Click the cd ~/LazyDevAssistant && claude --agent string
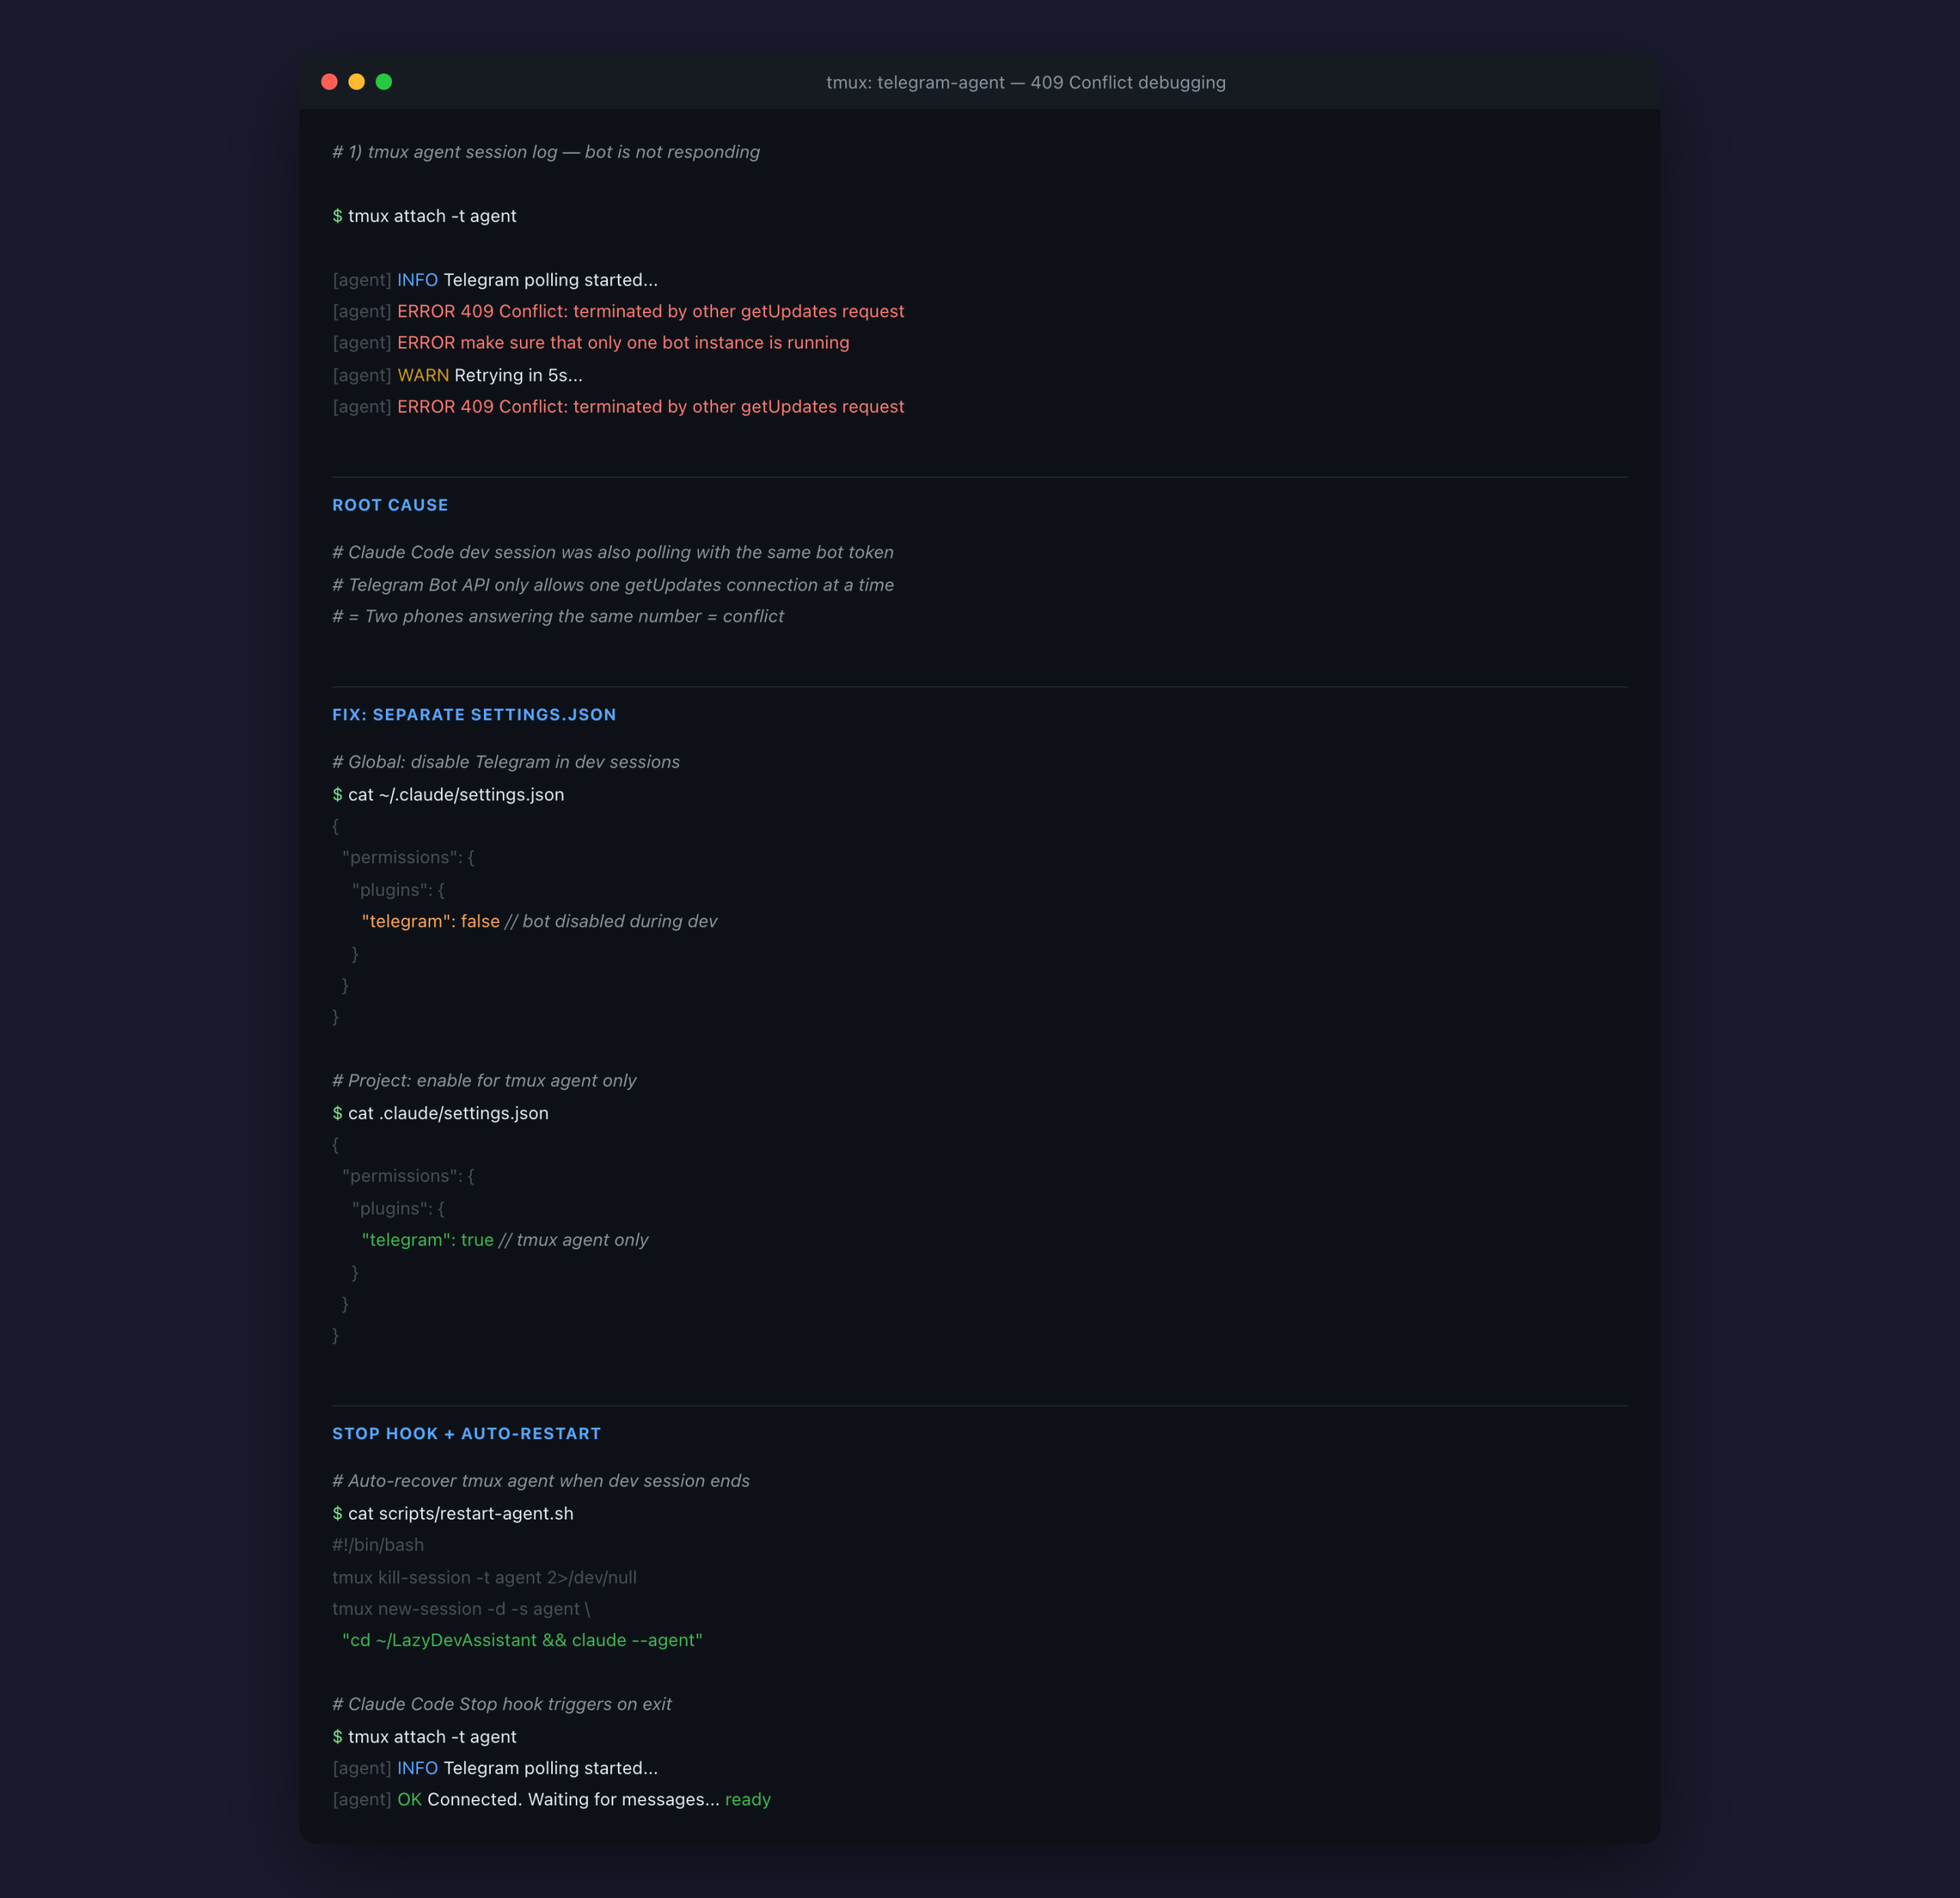This screenshot has height=1898, width=1960. [x=521, y=1640]
